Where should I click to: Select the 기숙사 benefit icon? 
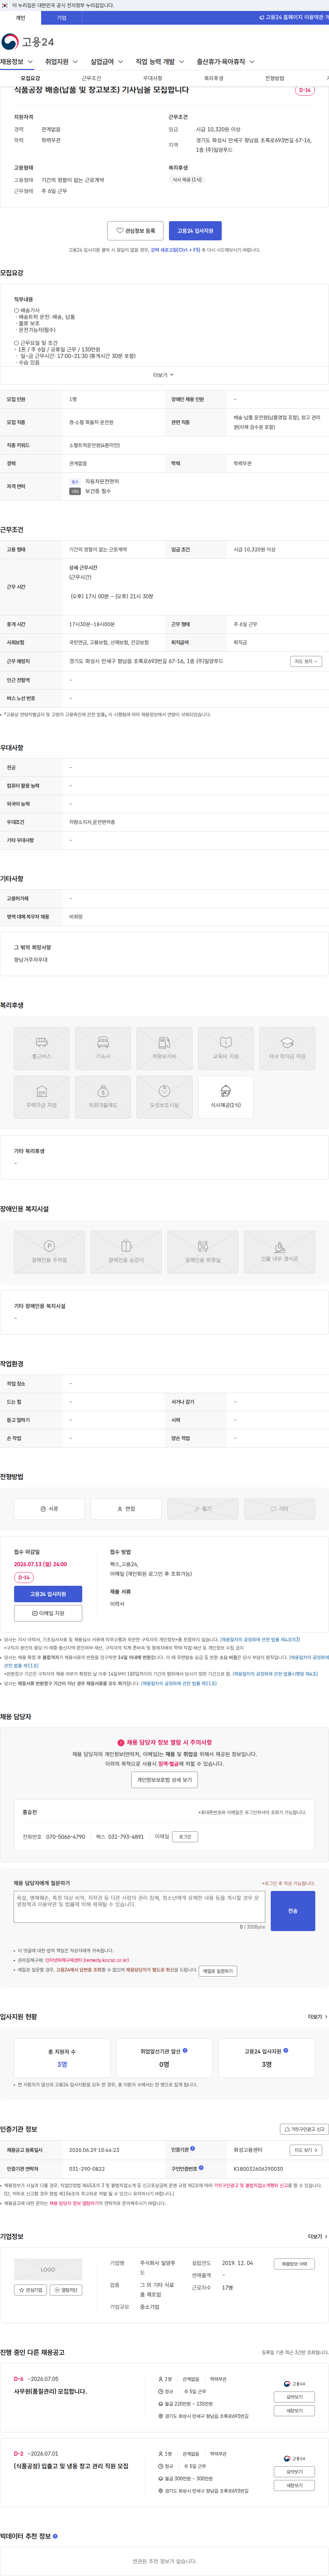(103, 1048)
